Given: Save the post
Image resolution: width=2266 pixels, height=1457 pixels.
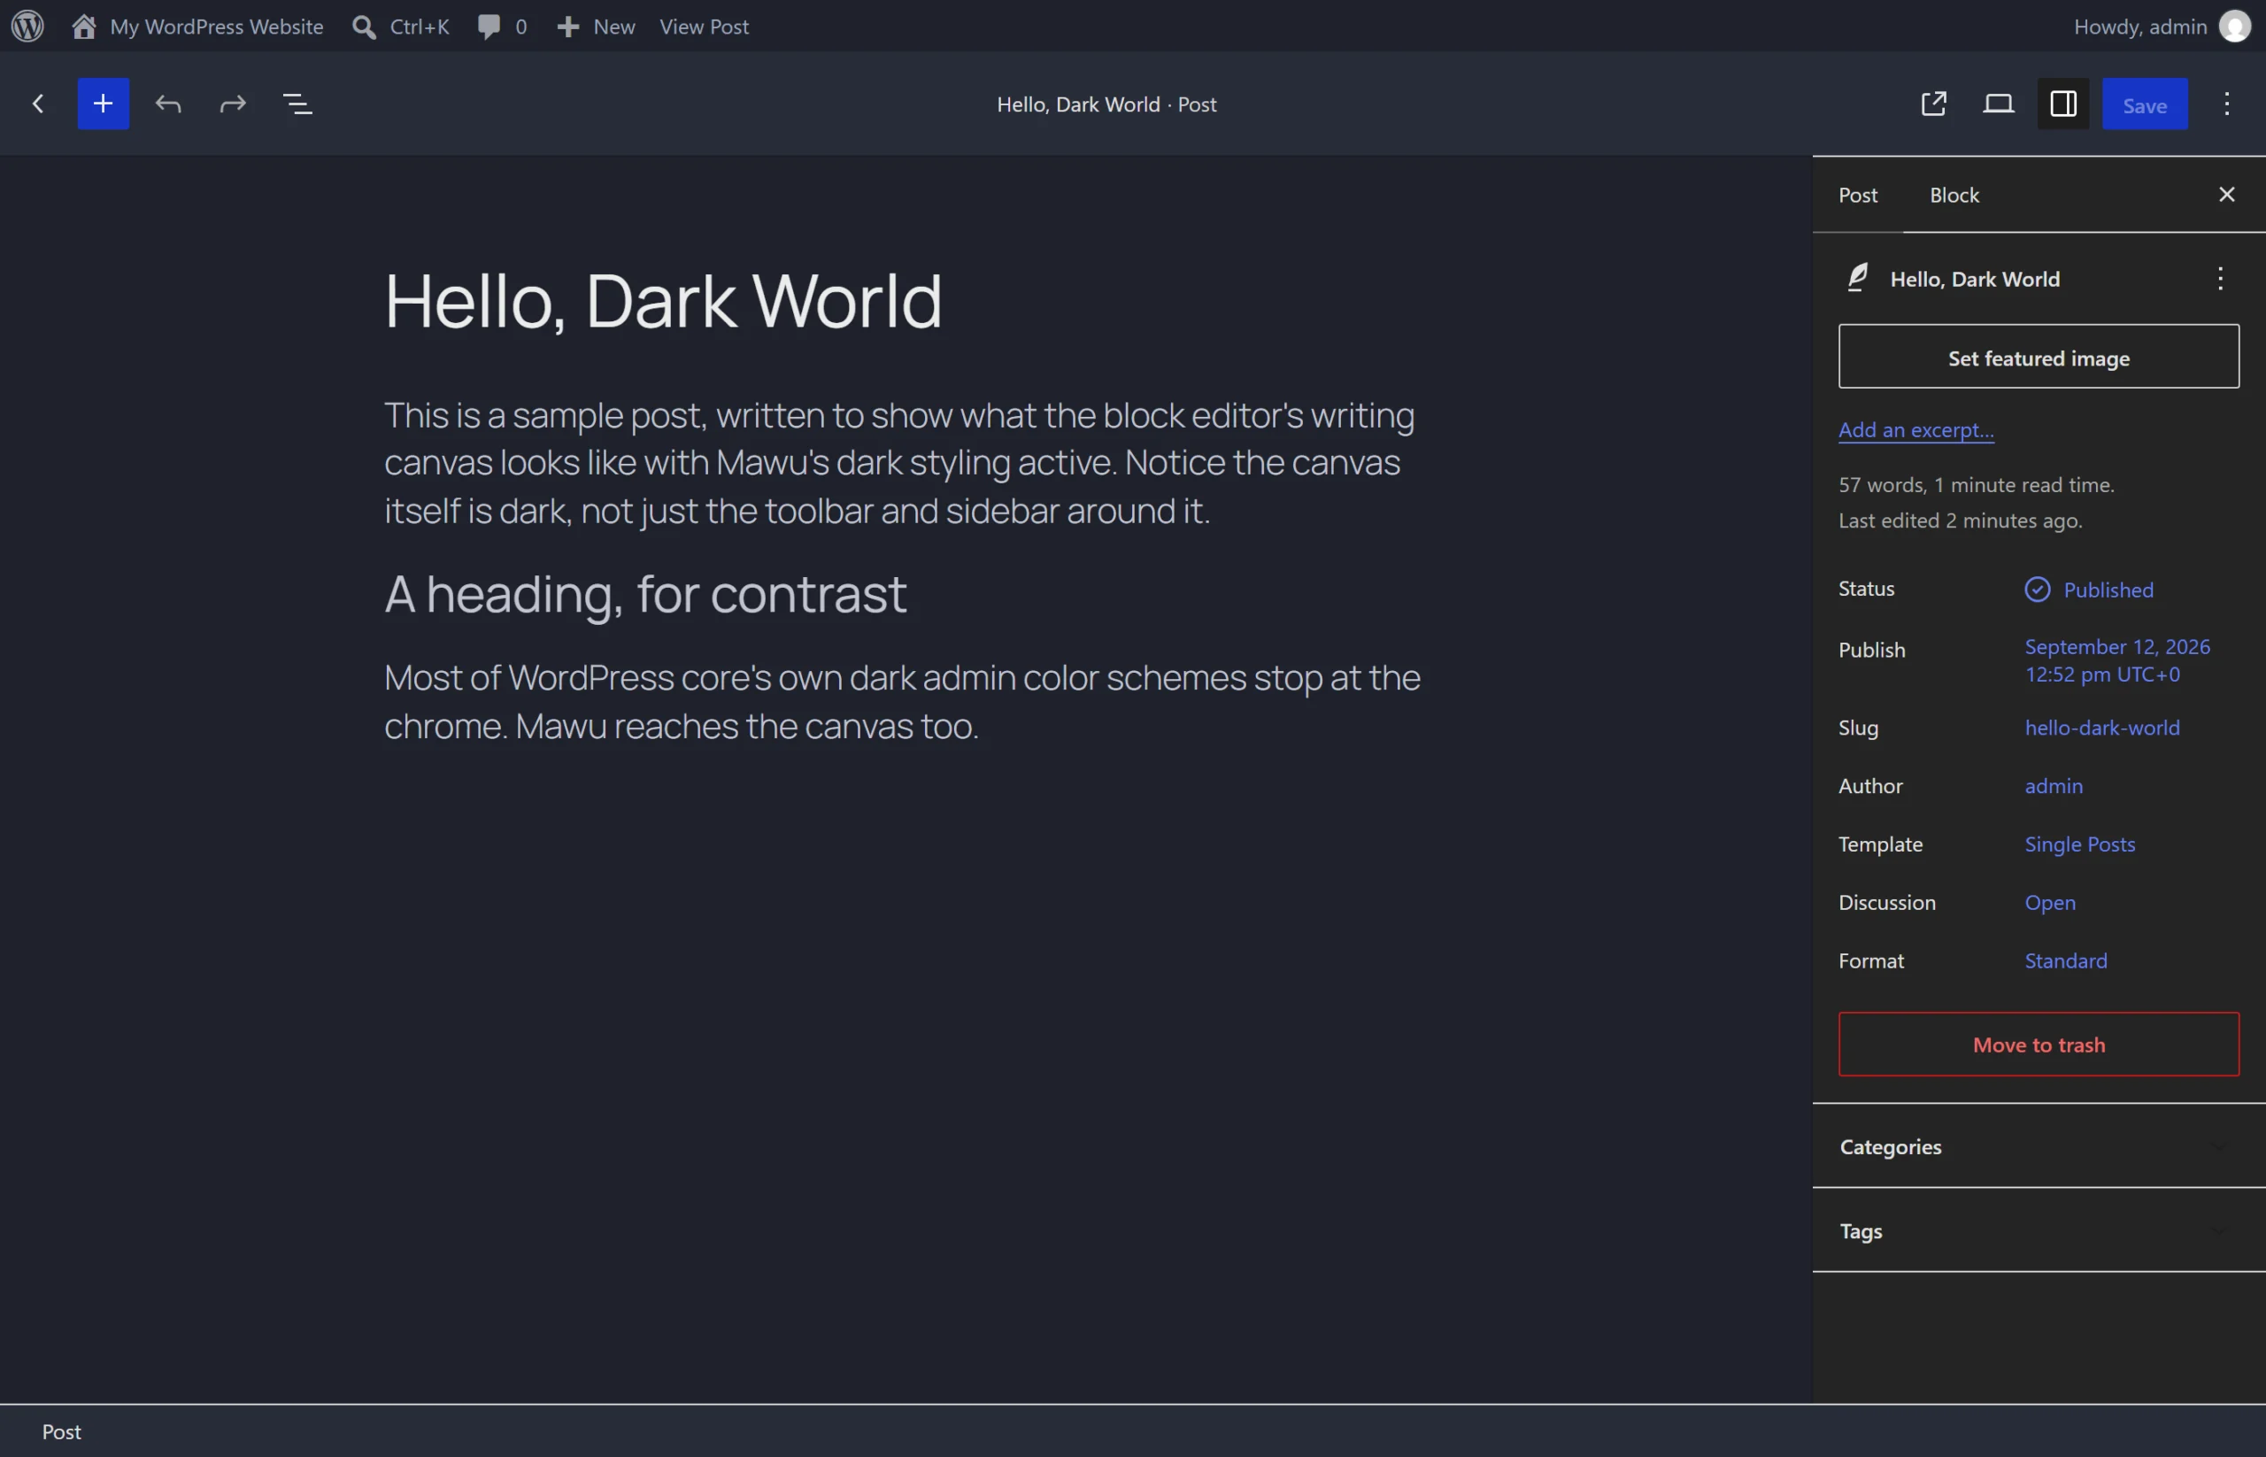Looking at the screenshot, I should click(2145, 104).
